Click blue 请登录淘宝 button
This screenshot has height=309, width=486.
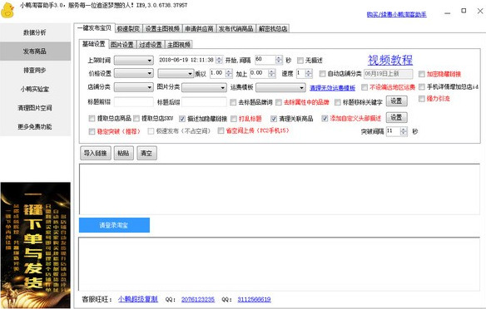pos(114,225)
